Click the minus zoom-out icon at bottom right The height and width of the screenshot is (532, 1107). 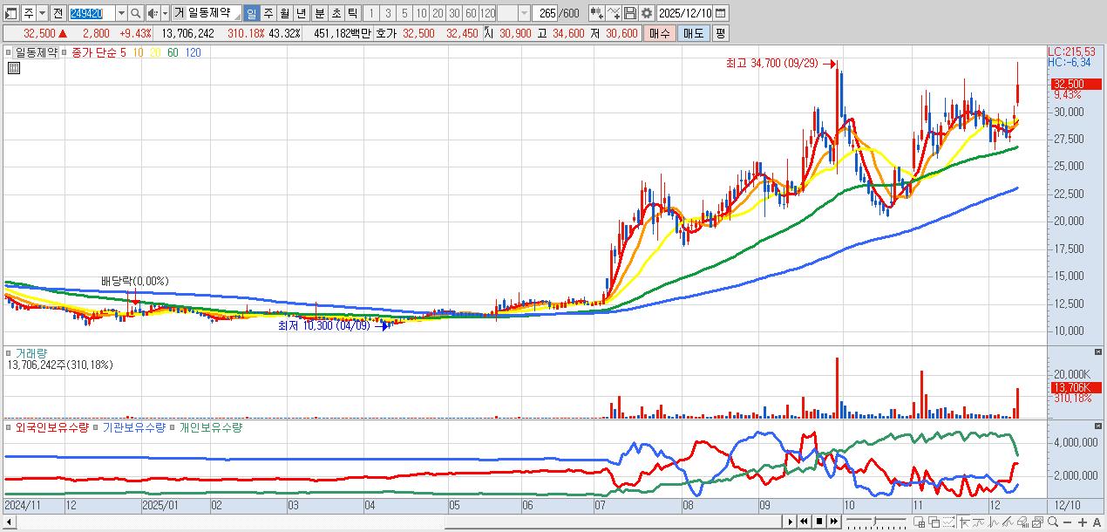click(1067, 522)
